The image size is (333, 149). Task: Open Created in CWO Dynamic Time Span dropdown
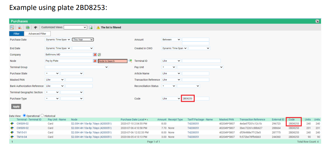[174, 48]
